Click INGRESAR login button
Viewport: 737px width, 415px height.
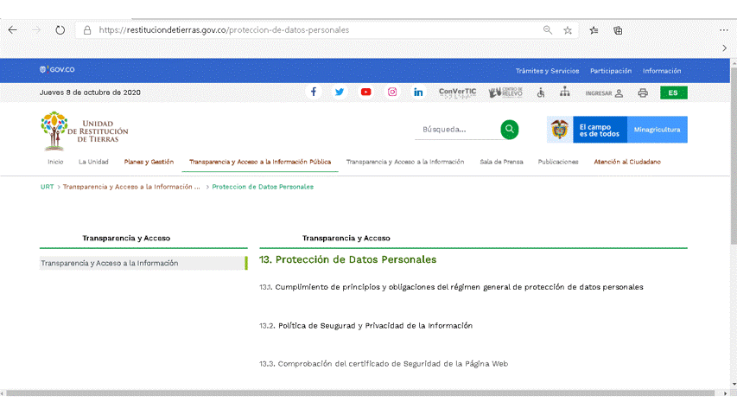coord(604,93)
